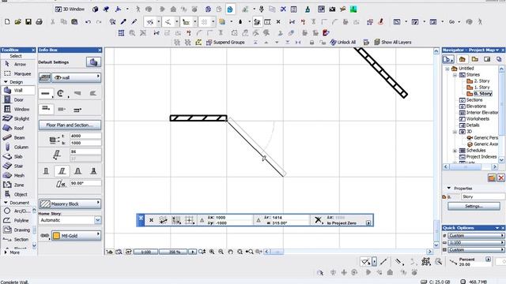Screen dimensions: 506x284
Task: Click the wall base field 1000
Action: point(85,143)
